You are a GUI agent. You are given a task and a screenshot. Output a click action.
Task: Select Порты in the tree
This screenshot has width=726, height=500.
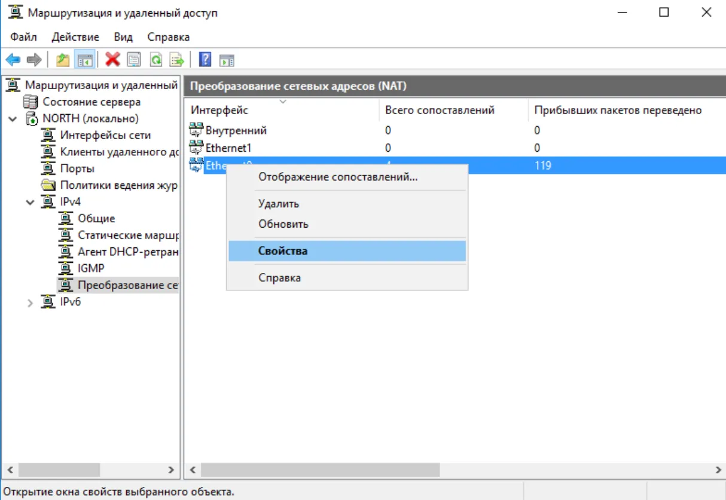(77, 169)
